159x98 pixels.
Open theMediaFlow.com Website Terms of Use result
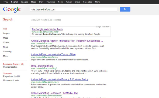(x=53, y=54)
